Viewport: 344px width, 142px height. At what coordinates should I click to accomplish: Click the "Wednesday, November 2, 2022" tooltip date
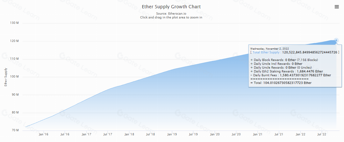point(269,49)
